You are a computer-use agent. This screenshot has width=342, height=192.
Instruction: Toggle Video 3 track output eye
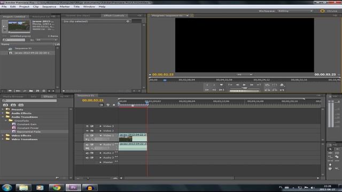(87, 126)
